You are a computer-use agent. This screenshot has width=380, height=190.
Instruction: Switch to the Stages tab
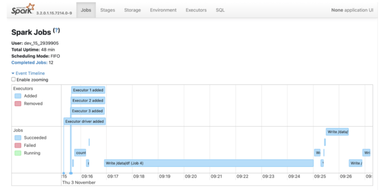(x=107, y=10)
